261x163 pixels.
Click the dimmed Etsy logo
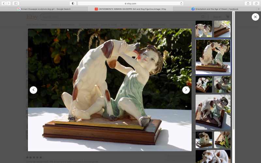coord(32,17)
